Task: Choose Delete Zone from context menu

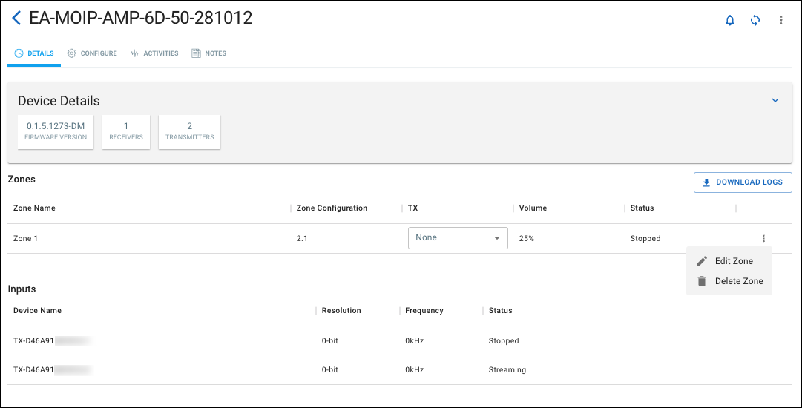Action: coord(738,281)
